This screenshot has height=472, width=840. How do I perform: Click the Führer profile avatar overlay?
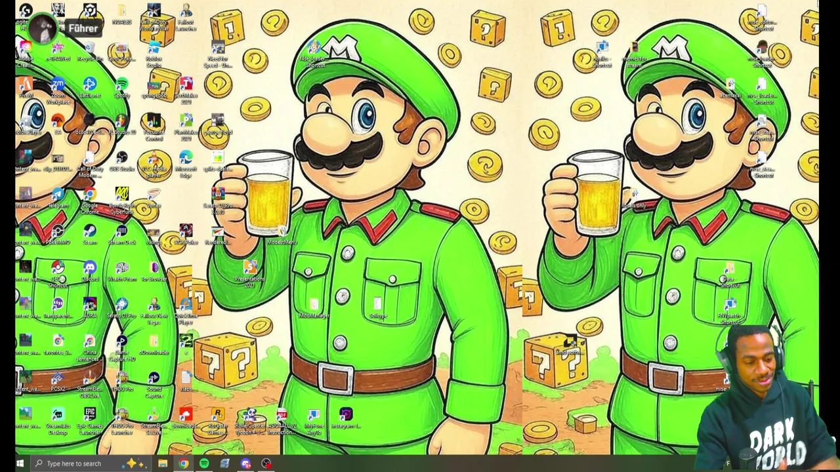(x=44, y=28)
